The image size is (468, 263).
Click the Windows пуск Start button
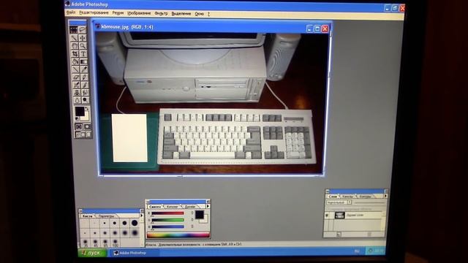[92, 253]
